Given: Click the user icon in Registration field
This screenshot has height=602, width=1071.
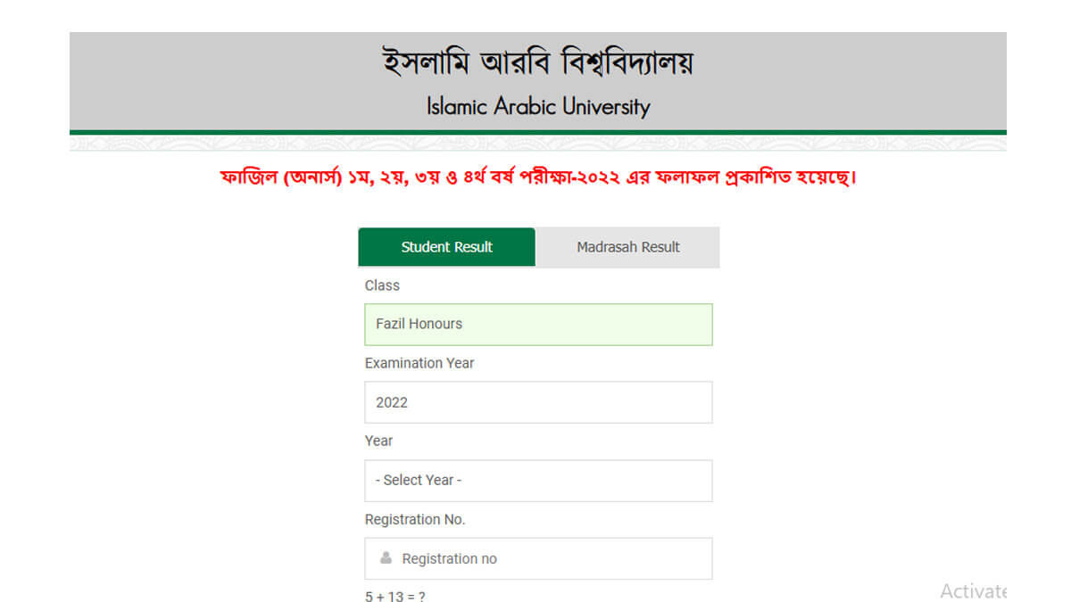Looking at the screenshot, I should click(386, 558).
